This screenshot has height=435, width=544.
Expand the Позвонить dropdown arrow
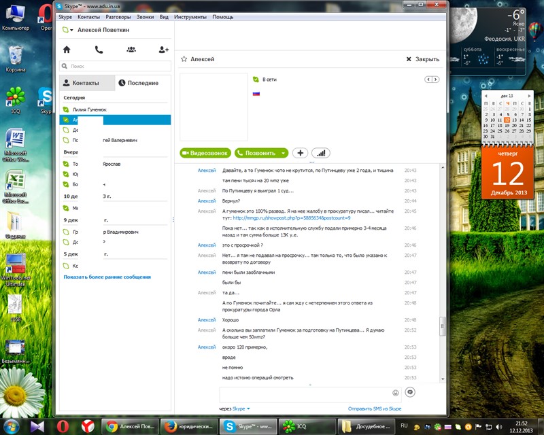[x=284, y=153]
